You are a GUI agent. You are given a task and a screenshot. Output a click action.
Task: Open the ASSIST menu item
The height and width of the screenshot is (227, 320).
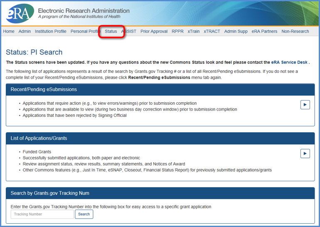point(128,31)
